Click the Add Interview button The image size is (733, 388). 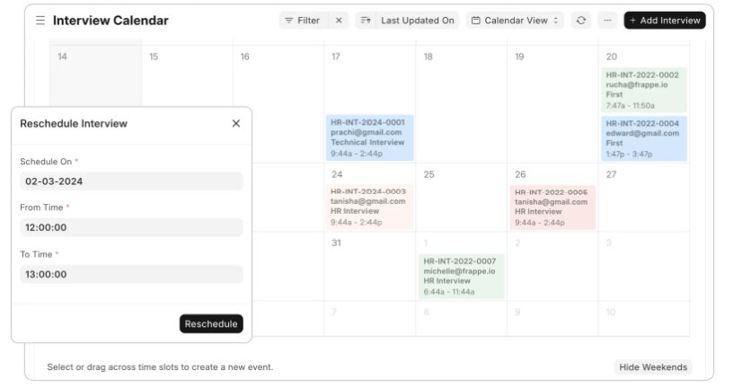[665, 21]
